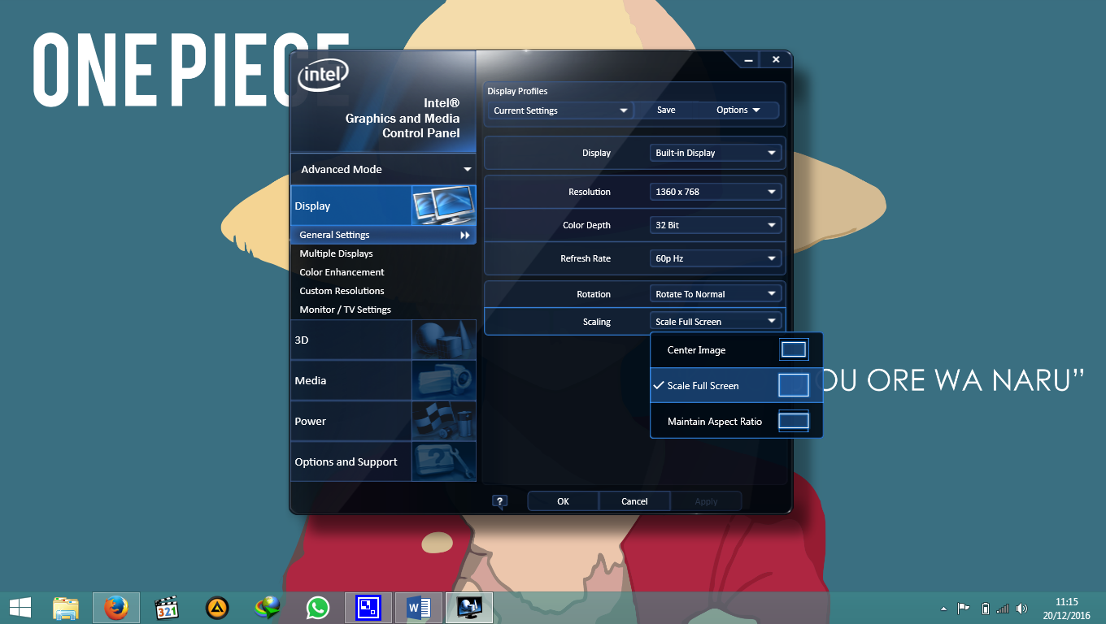Click the Center Image preview icon
This screenshot has width=1106, height=624.
794,350
